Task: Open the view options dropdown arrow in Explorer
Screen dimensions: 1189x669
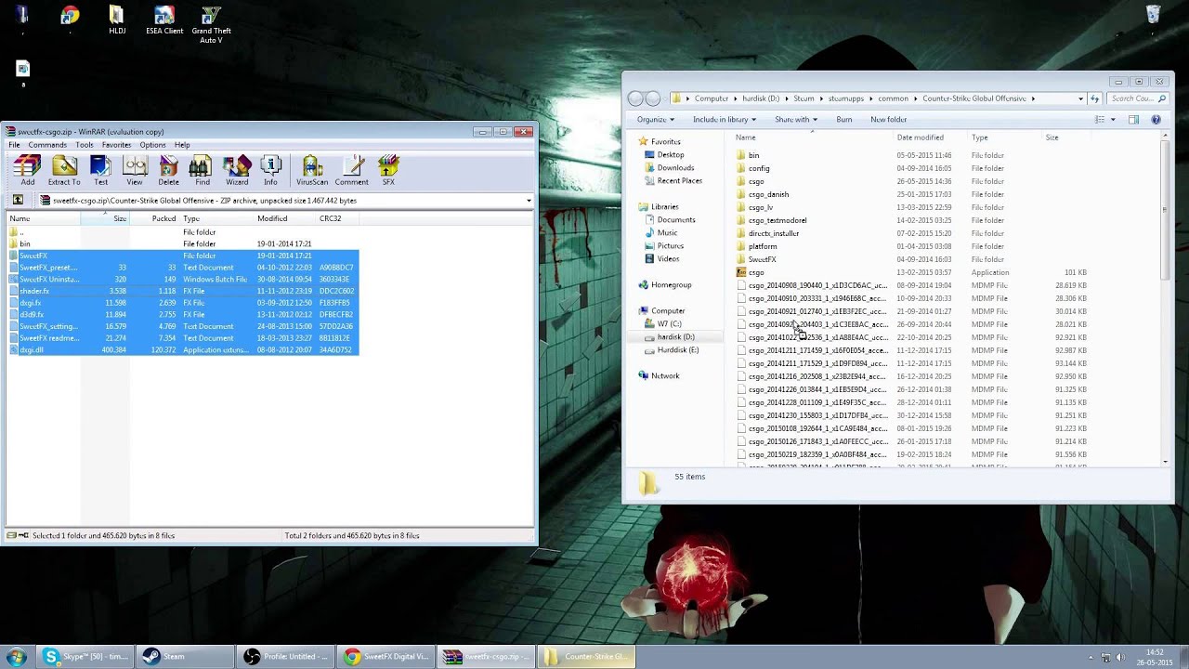Action: [x=1113, y=119]
